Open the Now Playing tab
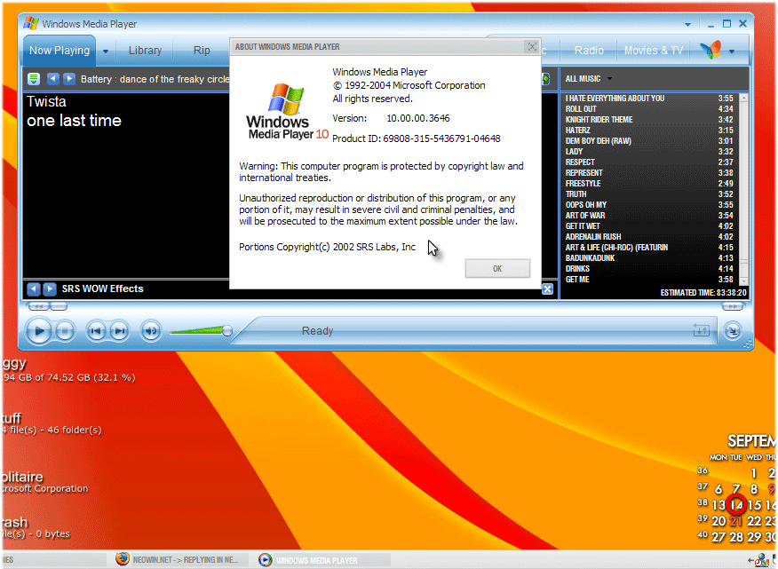The image size is (778, 569). tap(59, 51)
